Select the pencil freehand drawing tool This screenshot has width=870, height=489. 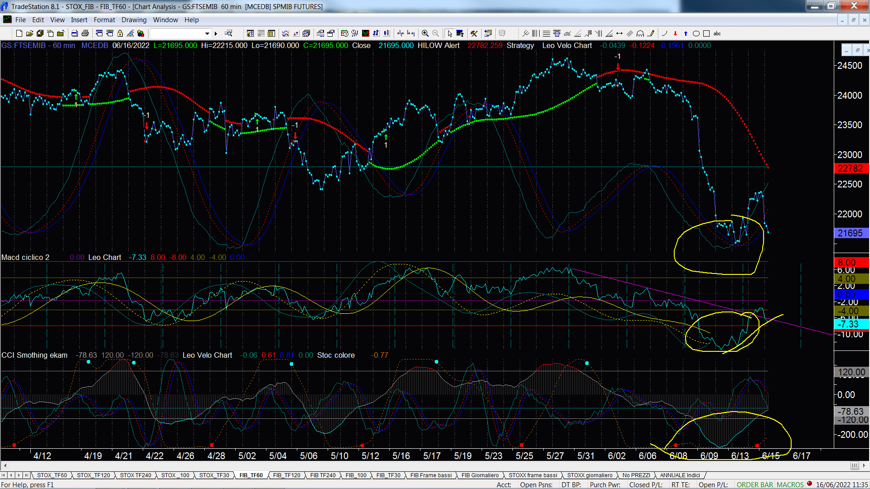[x=651, y=34]
